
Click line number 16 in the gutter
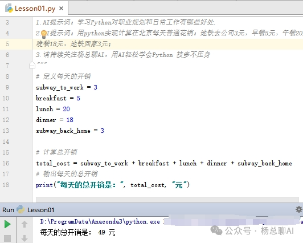6,163
